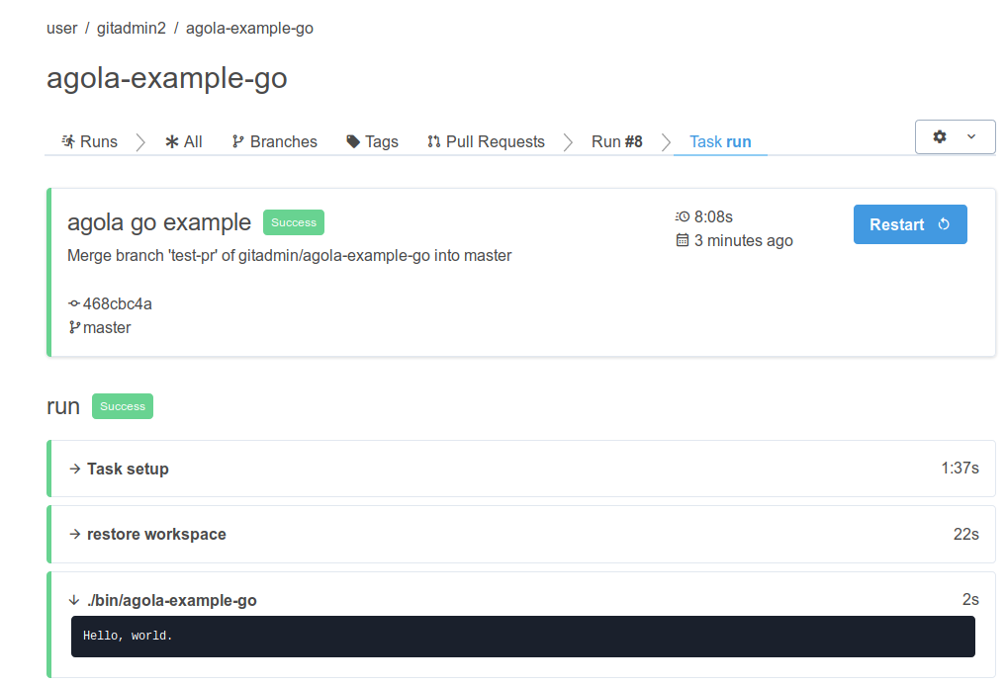Click the branch icon beside Branches tab
Screen dimensions: 1006x685
(x=236, y=141)
